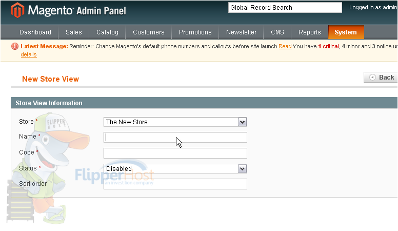Select The New Store combo box
398x231 pixels.
[175, 122]
